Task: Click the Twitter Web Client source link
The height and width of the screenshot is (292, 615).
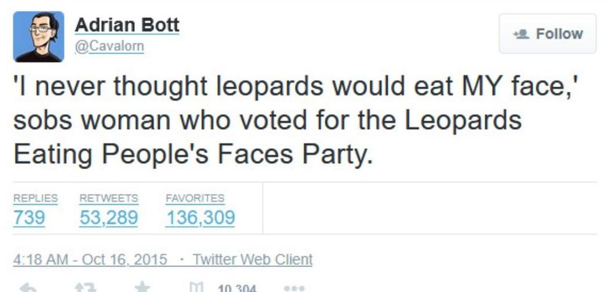Action: pyautogui.click(x=252, y=259)
